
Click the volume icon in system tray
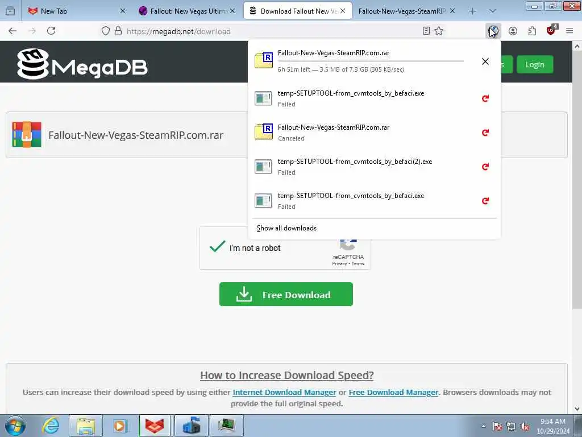[x=525, y=427]
